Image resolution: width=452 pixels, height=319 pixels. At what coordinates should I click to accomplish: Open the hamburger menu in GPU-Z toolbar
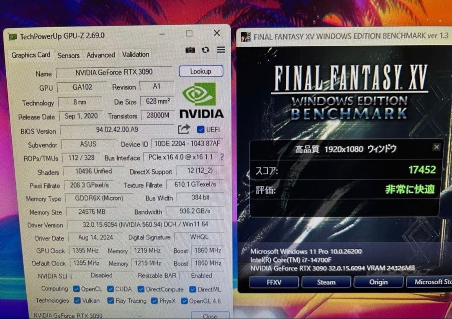221,49
